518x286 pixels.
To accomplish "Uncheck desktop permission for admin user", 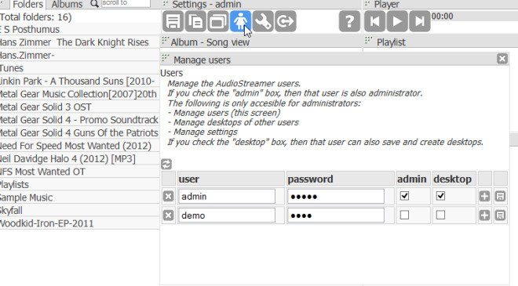I will pyautogui.click(x=440, y=196).
